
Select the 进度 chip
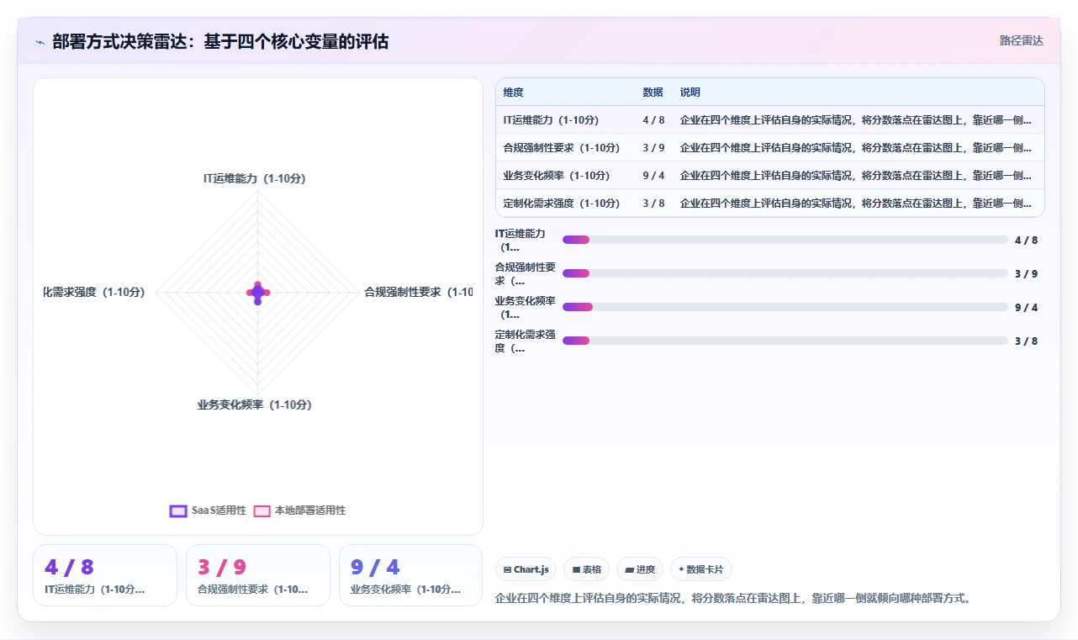coord(640,569)
